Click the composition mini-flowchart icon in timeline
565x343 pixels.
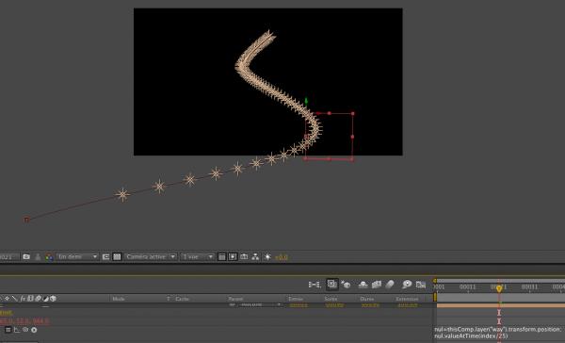click(315, 285)
